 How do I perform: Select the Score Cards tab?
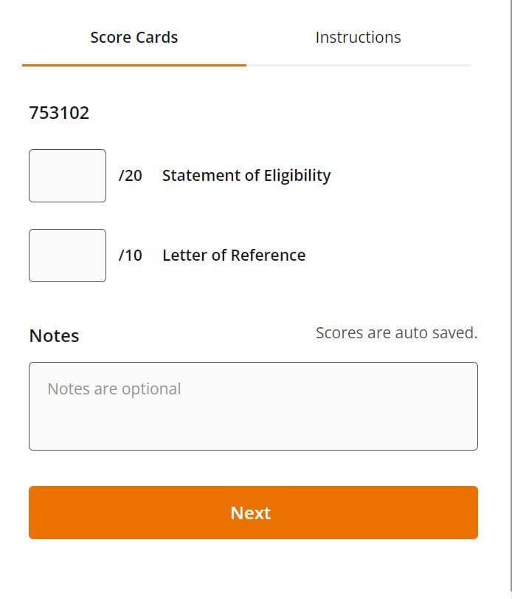coord(134,38)
